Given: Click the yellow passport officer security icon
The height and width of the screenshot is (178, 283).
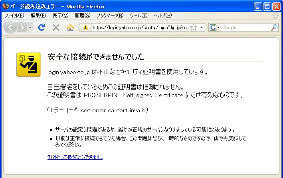Looking at the screenshot, I should pos(28,65).
